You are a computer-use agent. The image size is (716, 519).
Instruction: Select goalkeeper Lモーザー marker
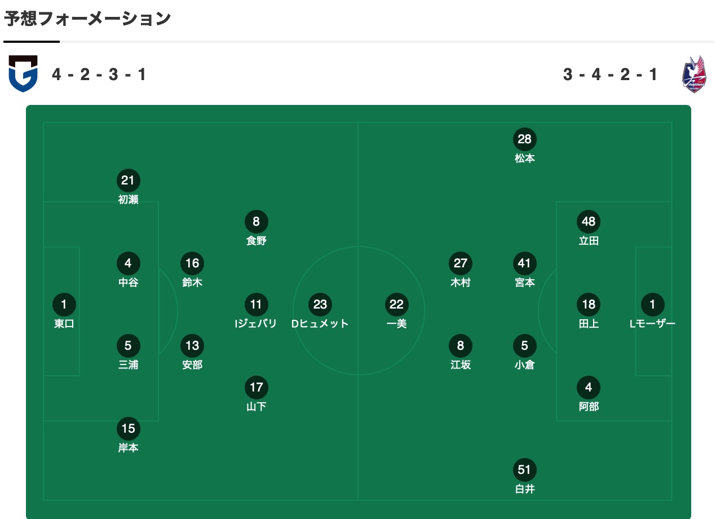click(x=652, y=305)
